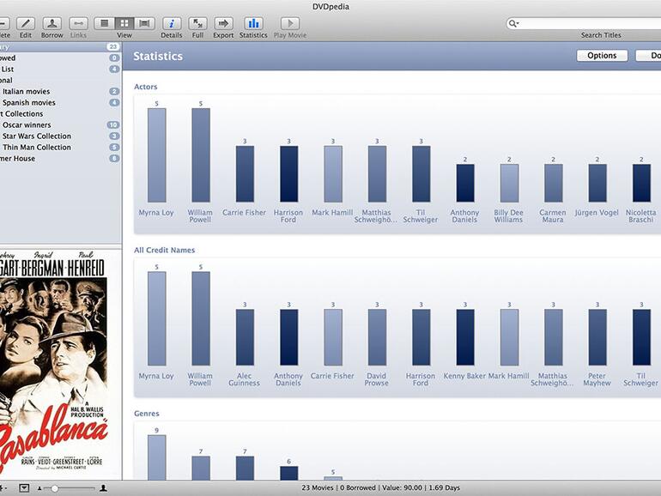This screenshot has width=661, height=496.
Task: Click the Genres section heading
Action: tap(146, 414)
